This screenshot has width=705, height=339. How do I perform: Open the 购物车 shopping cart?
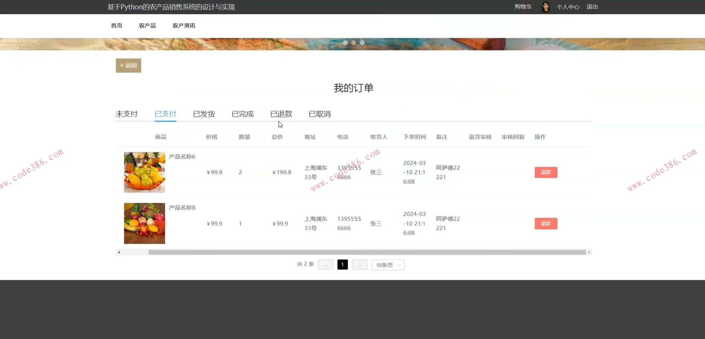(523, 7)
